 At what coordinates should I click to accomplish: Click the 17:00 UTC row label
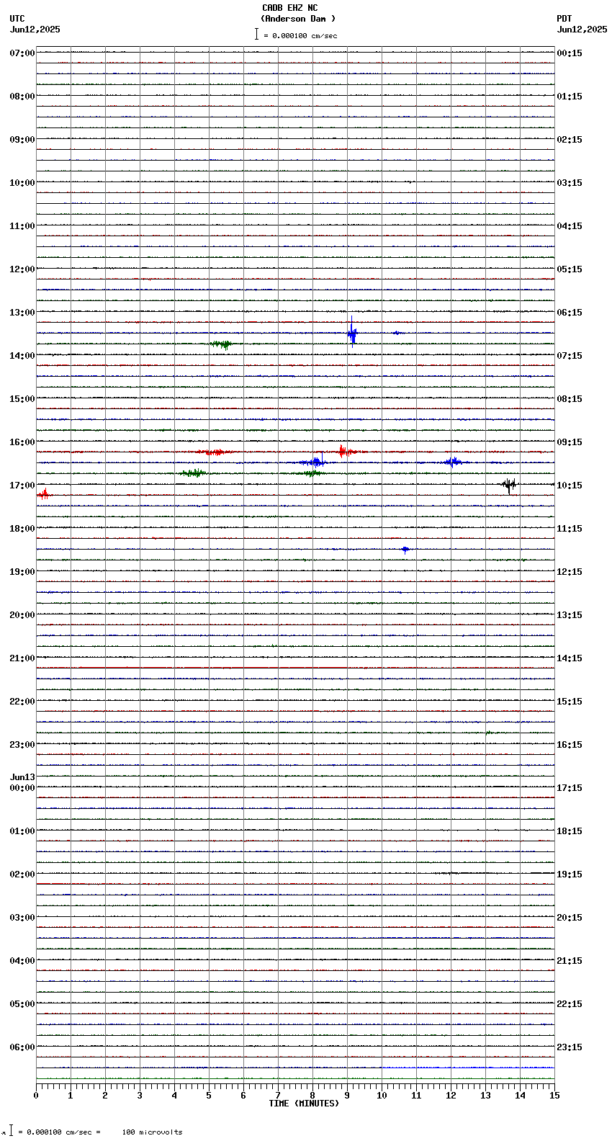(x=22, y=486)
